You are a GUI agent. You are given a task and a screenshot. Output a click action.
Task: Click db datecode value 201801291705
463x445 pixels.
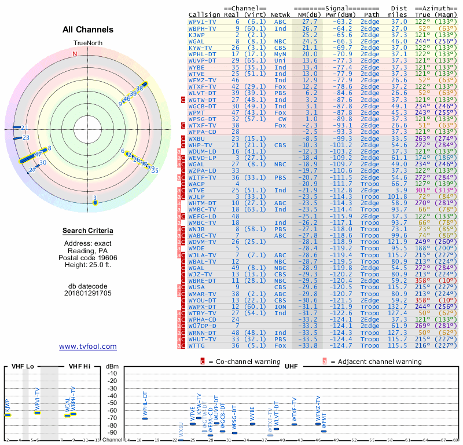(88, 293)
